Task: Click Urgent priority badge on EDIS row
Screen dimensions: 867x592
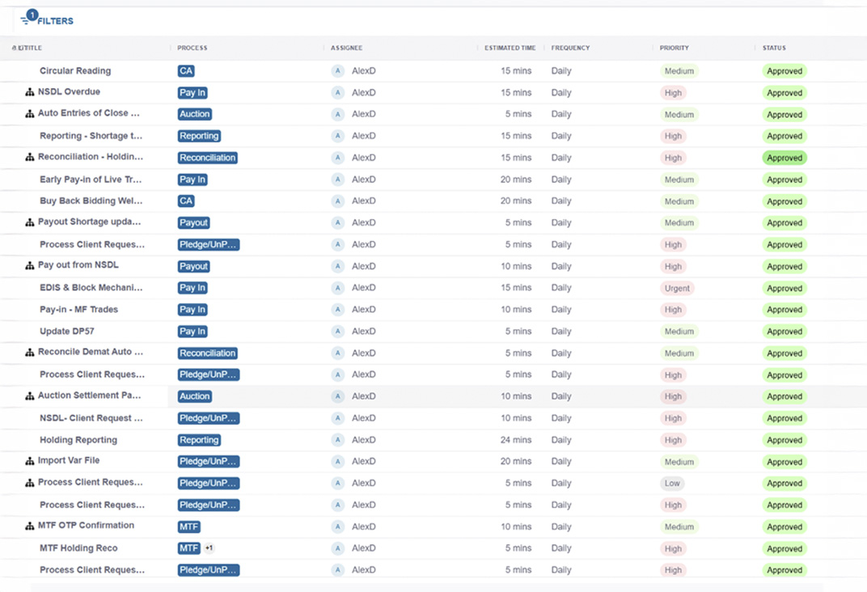Action: pyautogui.click(x=677, y=288)
